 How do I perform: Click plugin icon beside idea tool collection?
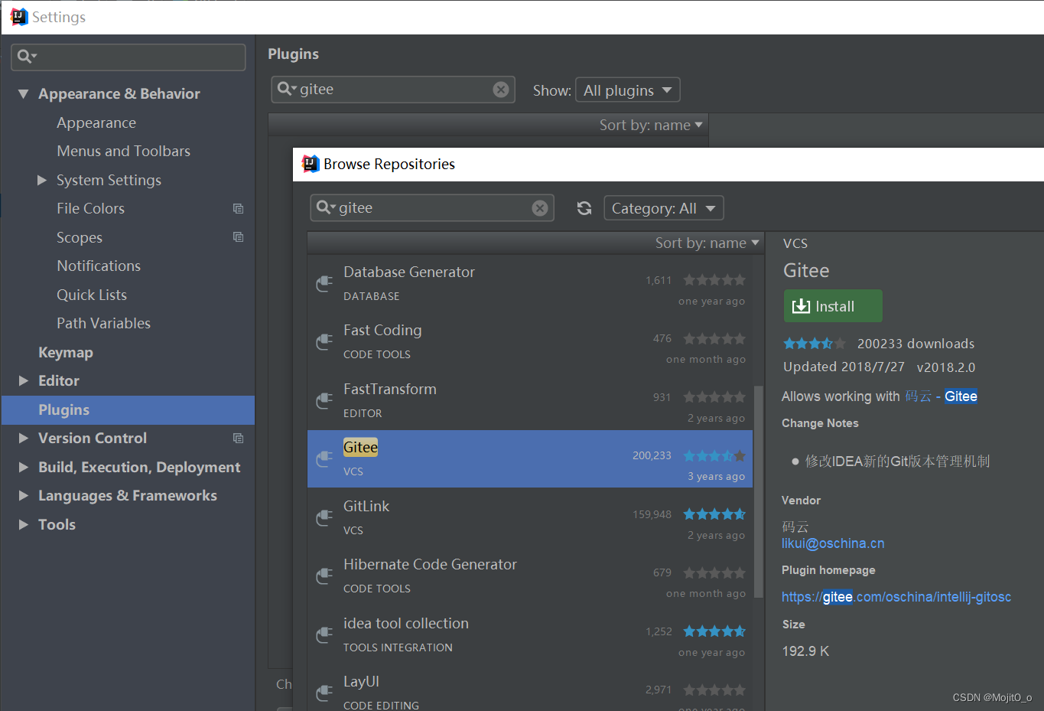pyautogui.click(x=324, y=635)
